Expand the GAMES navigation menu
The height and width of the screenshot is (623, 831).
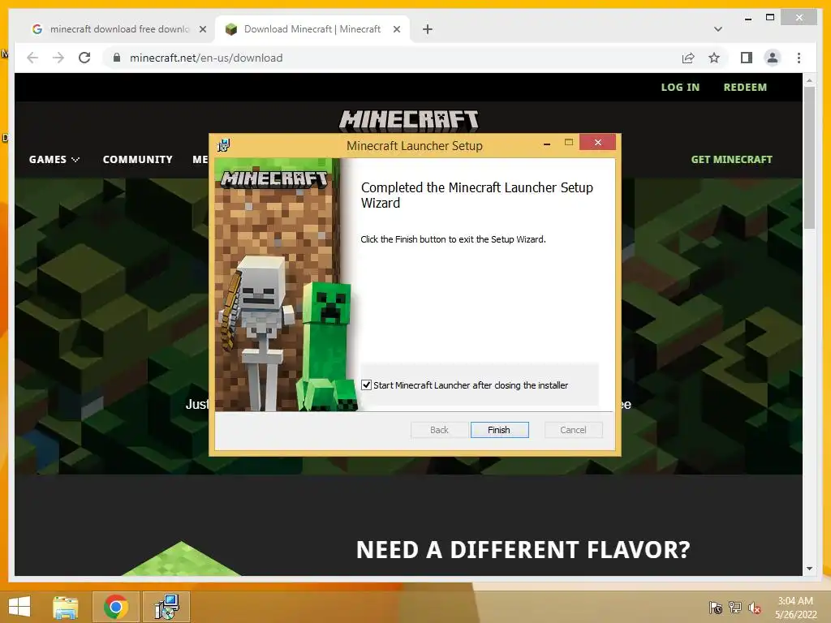pyautogui.click(x=54, y=160)
